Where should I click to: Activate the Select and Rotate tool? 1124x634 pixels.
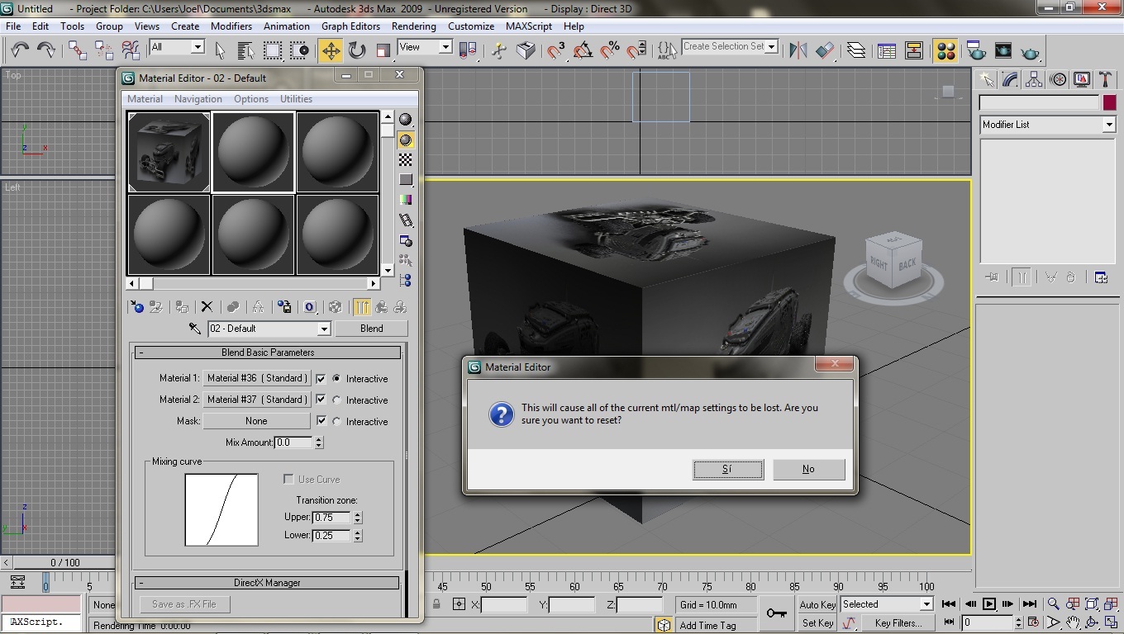[357, 50]
